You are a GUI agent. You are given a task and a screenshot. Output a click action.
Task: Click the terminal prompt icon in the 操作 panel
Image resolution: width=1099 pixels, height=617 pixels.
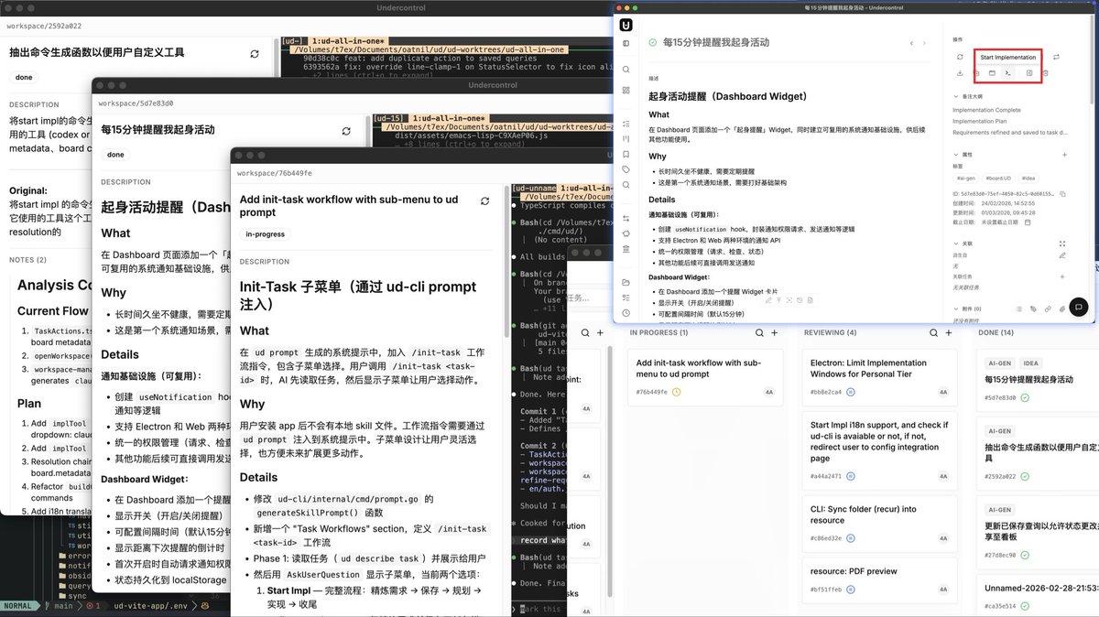click(x=1008, y=72)
